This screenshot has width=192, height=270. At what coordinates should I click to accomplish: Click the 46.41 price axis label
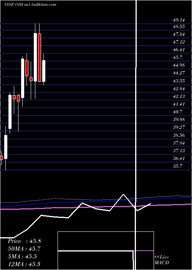[179, 50]
